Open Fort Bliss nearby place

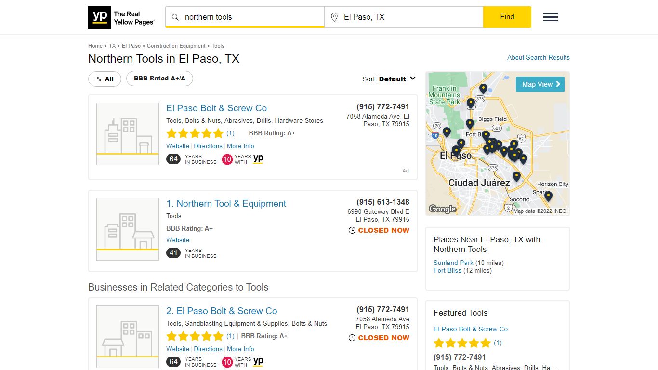447,270
